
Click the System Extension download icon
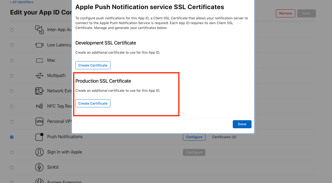pyautogui.click(x=39, y=181)
